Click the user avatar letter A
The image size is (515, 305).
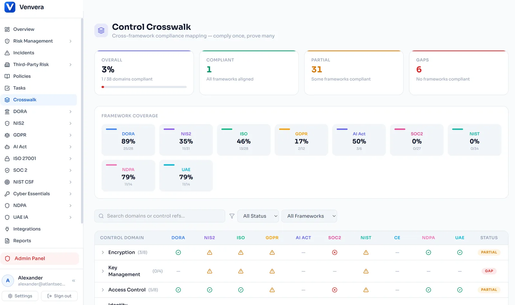point(8,281)
